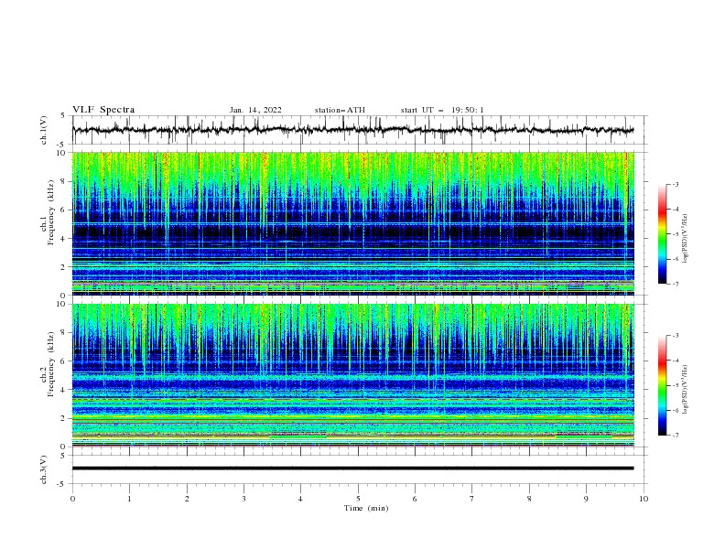Click the ch.1(V) waveform axis label
This screenshot has height=560, width=725.
tap(44, 130)
